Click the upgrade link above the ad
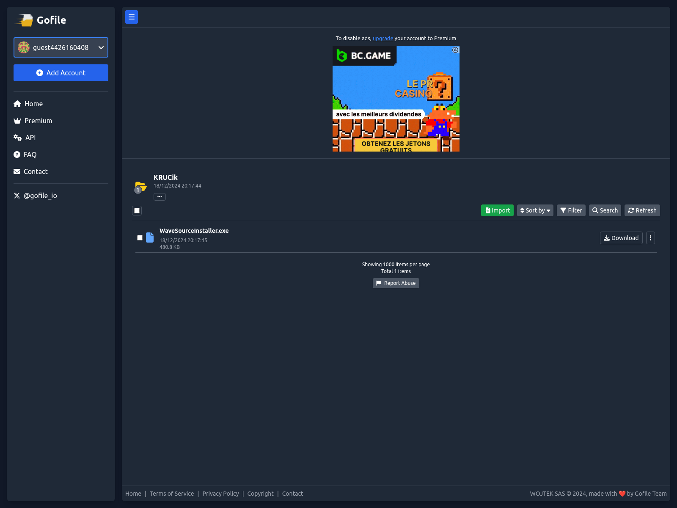The image size is (677, 508). point(383,38)
